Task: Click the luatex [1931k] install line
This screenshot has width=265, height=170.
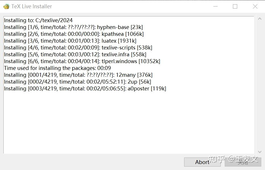Action: (x=70, y=41)
